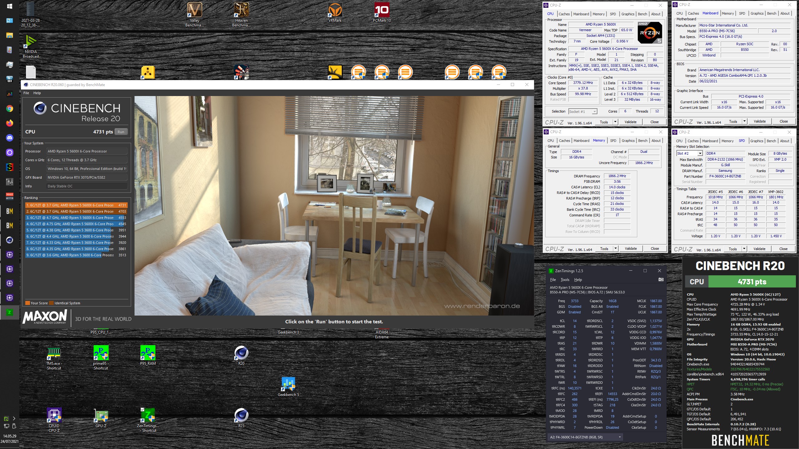Image resolution: width=799 pixels, height=449 pixels.
Task: Switch to Caches tab in CPU-Z CPU window
Action: (x=564, y=14)
